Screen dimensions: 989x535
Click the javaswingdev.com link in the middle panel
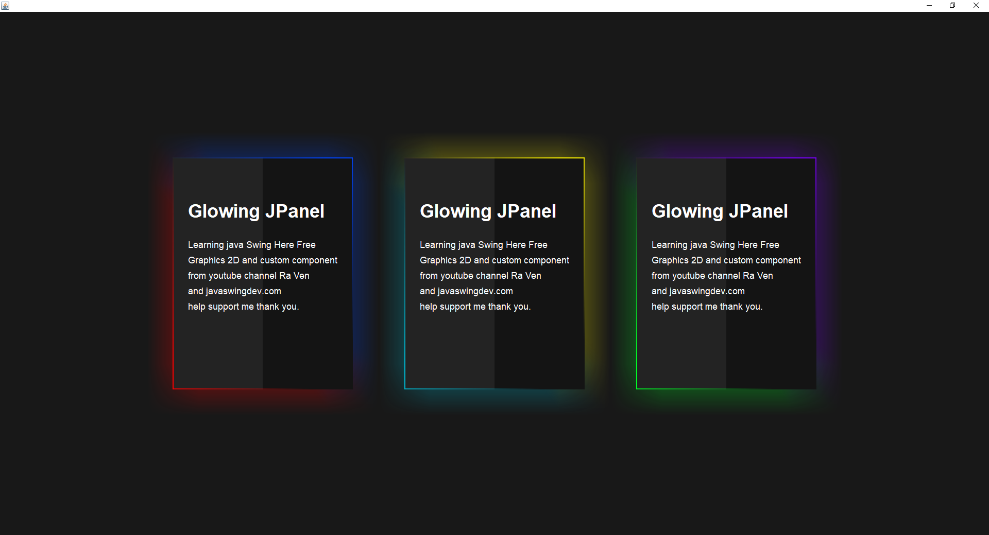tap(475, 291)
